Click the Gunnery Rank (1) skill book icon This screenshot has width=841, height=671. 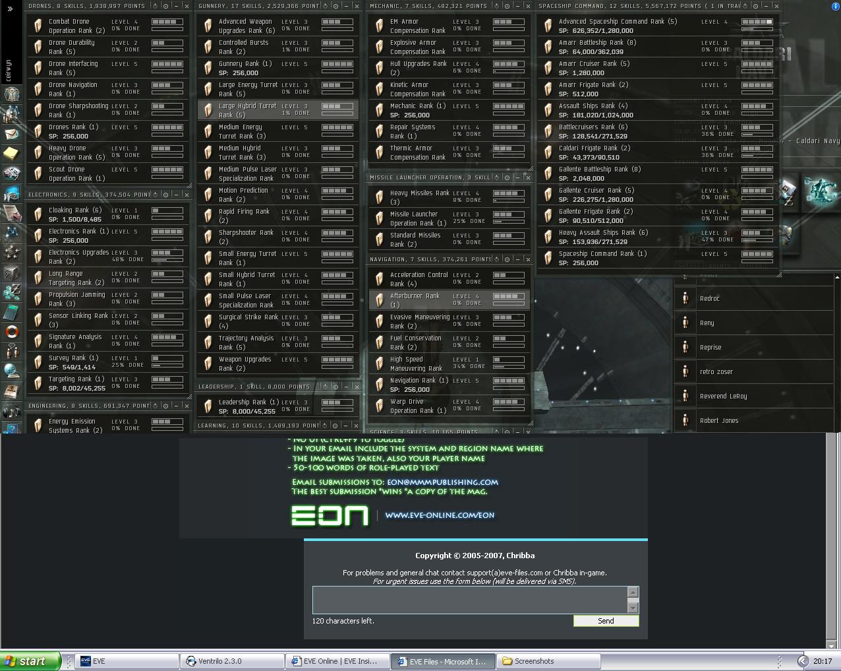click(208, 68)
